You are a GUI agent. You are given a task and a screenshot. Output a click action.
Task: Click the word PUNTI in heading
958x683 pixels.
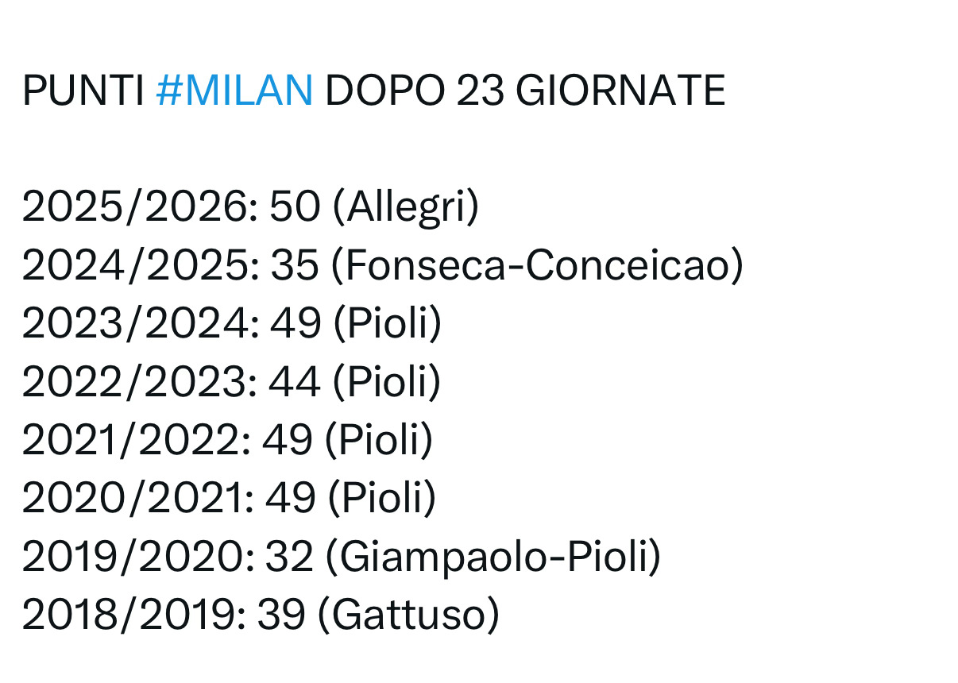(x=83, y=91)
